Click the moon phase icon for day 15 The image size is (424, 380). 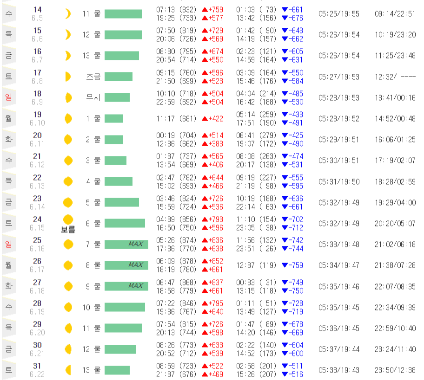coord(68,34)
